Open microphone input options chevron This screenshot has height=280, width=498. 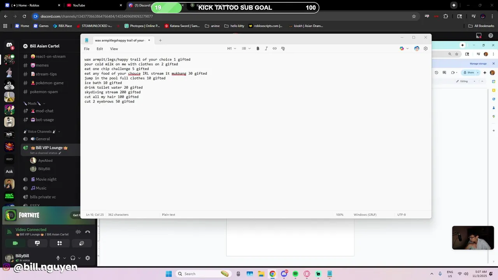click(x=64, y=258)
